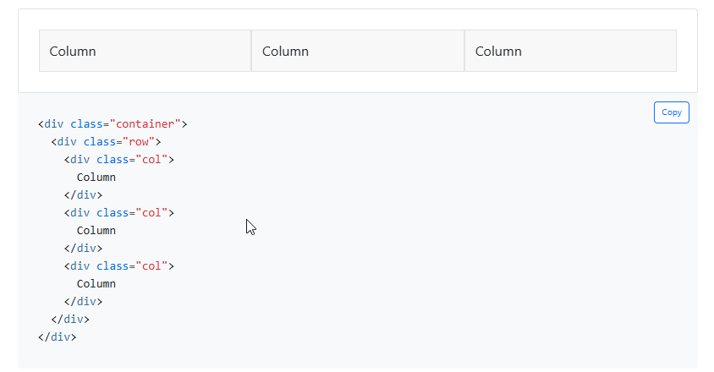Click the "container" string in the code

point(145,124)
